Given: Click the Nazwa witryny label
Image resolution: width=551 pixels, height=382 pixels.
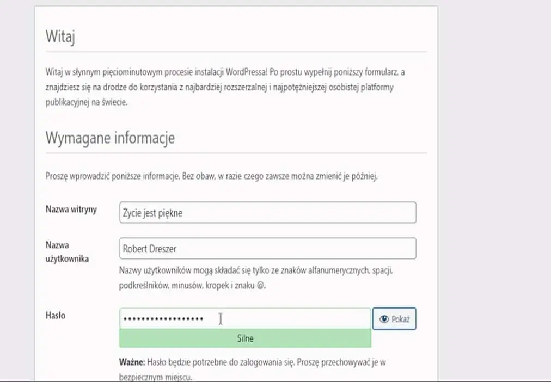Looking at the screenshot, I should [71, 210].
